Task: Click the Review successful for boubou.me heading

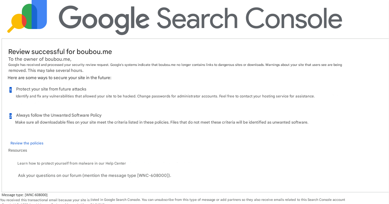Action: (60, 52)
